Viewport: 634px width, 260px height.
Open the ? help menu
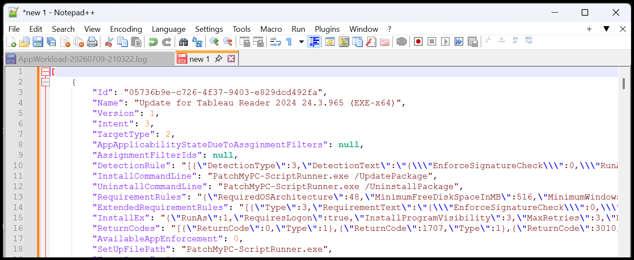coord(389,29)
